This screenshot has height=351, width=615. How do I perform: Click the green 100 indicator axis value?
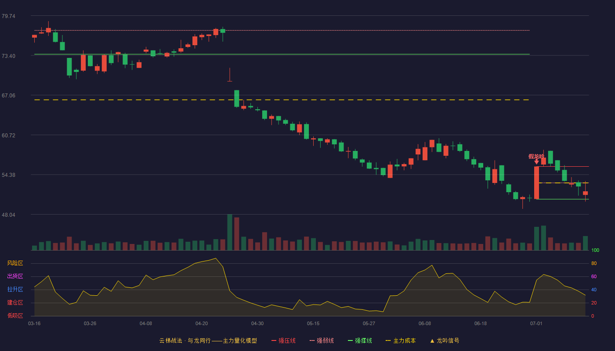595,251
